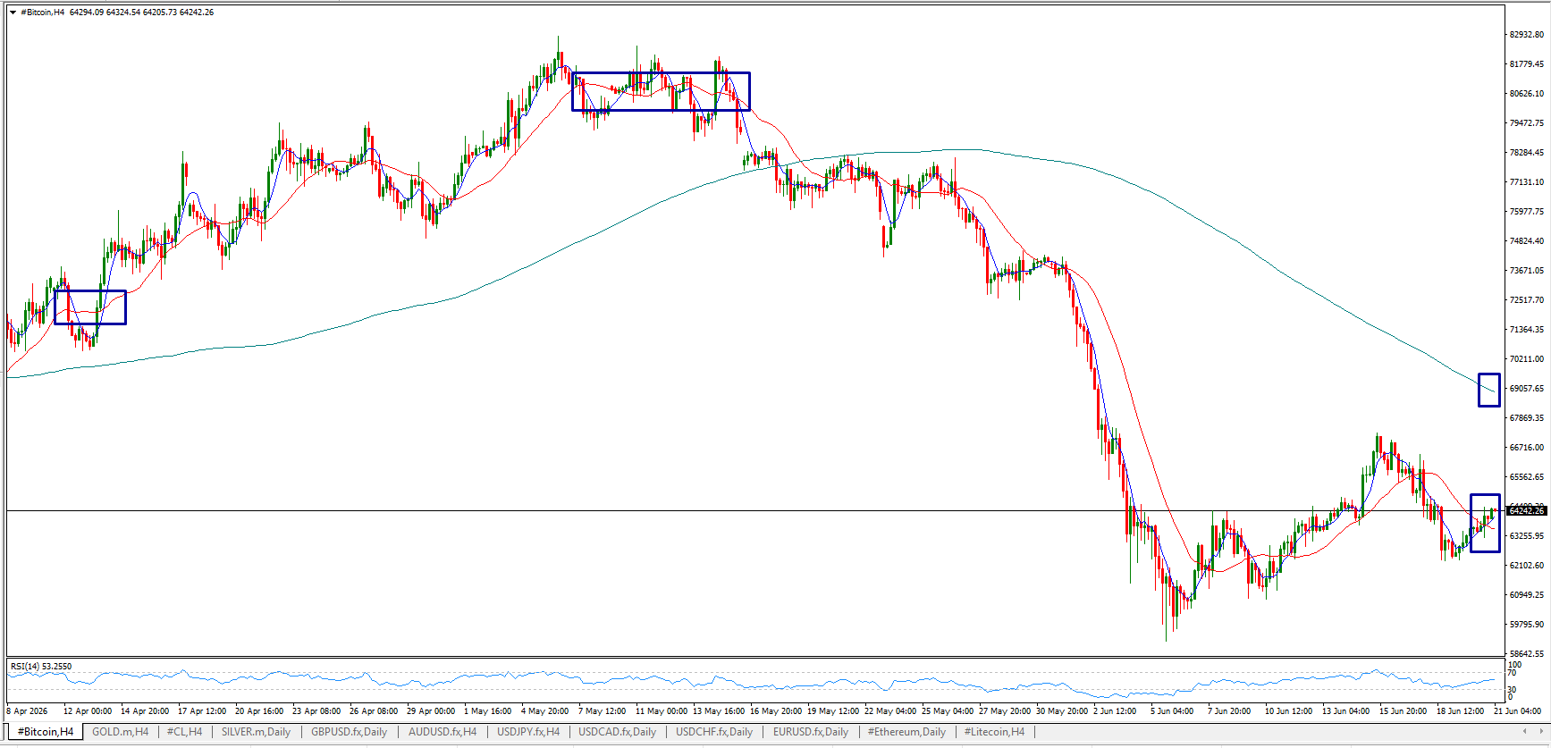This screenshot has width=1551, height=748.
Task: Open the USDCHF.fx,Daily chart tab
Action: click(714, 732)
